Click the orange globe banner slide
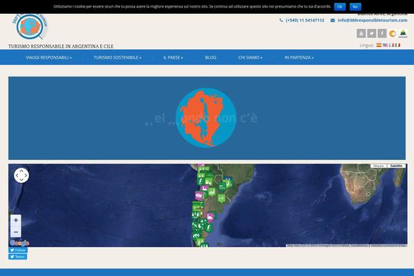414x276 pixels. [207, 118]
